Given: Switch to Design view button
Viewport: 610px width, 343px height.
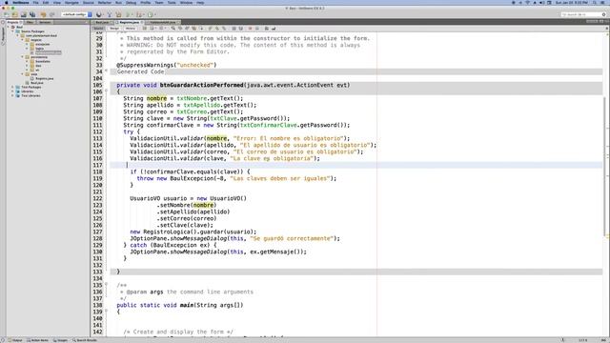Looking at the screenshot, I should (x=114, y=29).
